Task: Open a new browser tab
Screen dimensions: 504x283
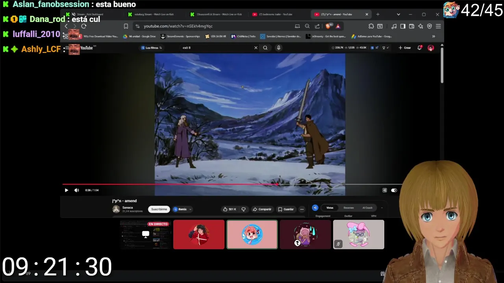Action: [x=378, y=15]
